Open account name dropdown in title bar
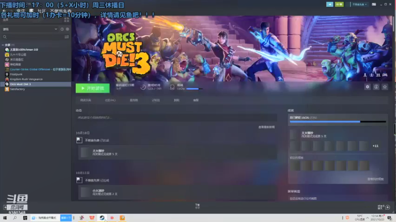 pyautogui.click(x=360, y=4)
